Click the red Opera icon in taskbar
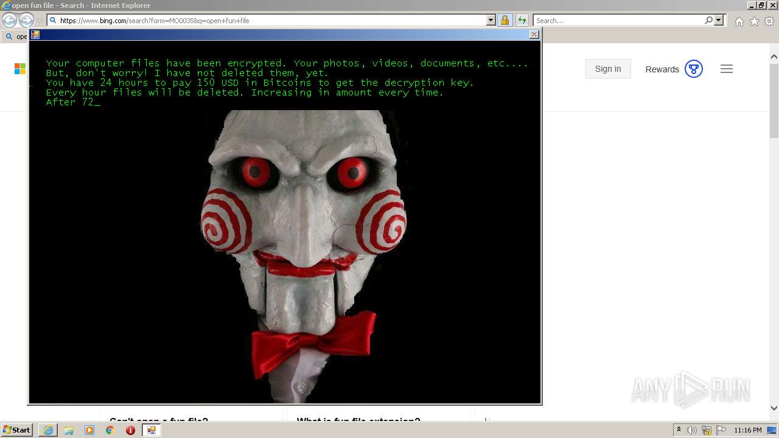Viewport: 779px width, 438px height. coord(130,430)
